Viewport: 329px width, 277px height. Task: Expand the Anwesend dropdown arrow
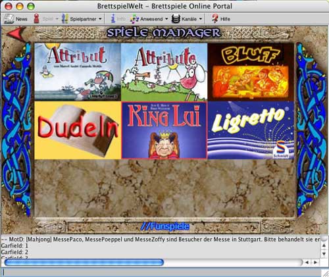pos(166,19)
